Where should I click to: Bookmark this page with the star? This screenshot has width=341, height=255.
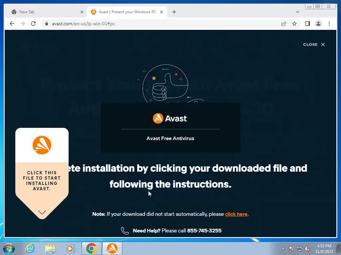pos(294,24)
